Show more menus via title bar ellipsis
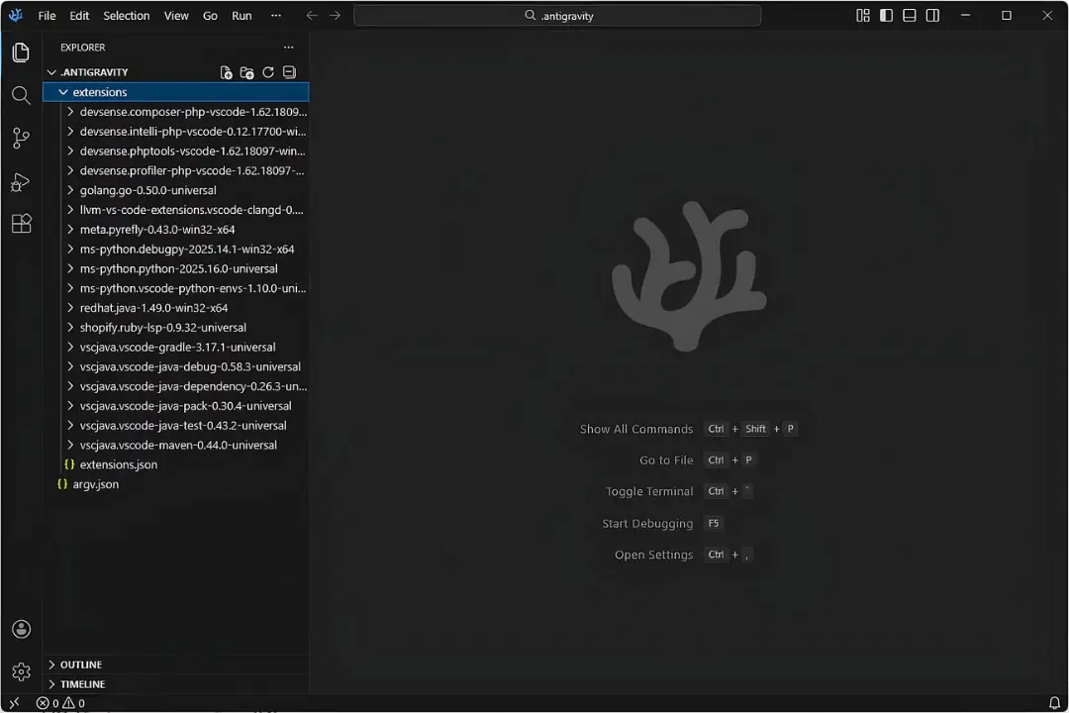 tap(275, 15)
